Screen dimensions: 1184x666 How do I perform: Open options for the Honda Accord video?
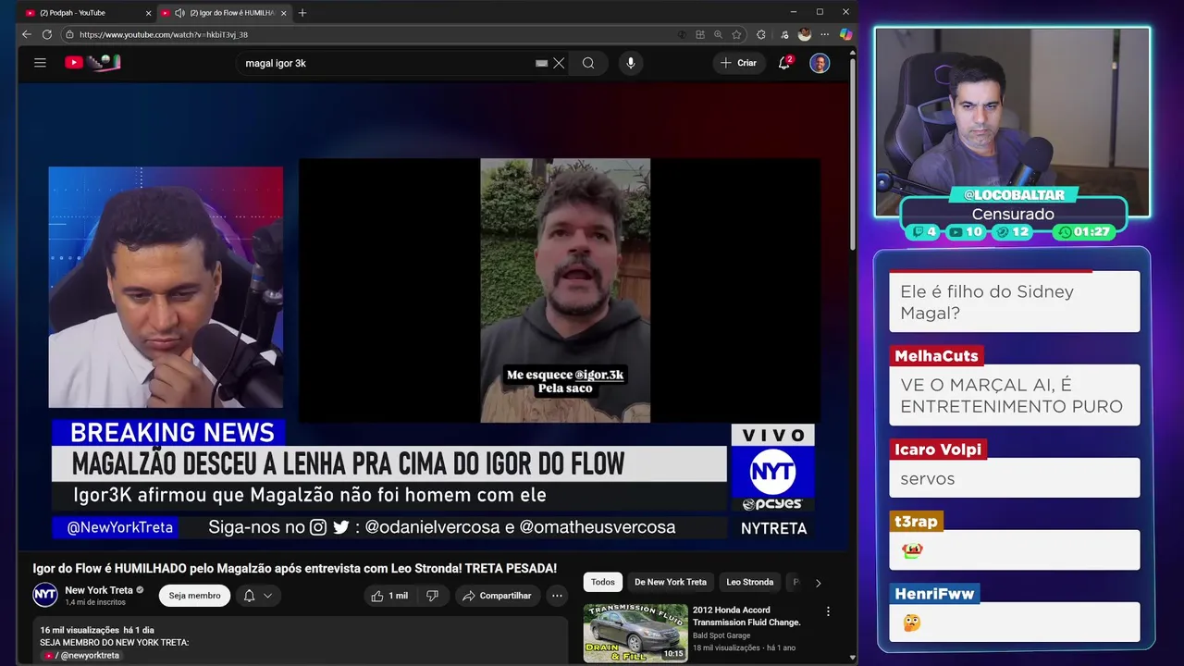pos(828,611)
